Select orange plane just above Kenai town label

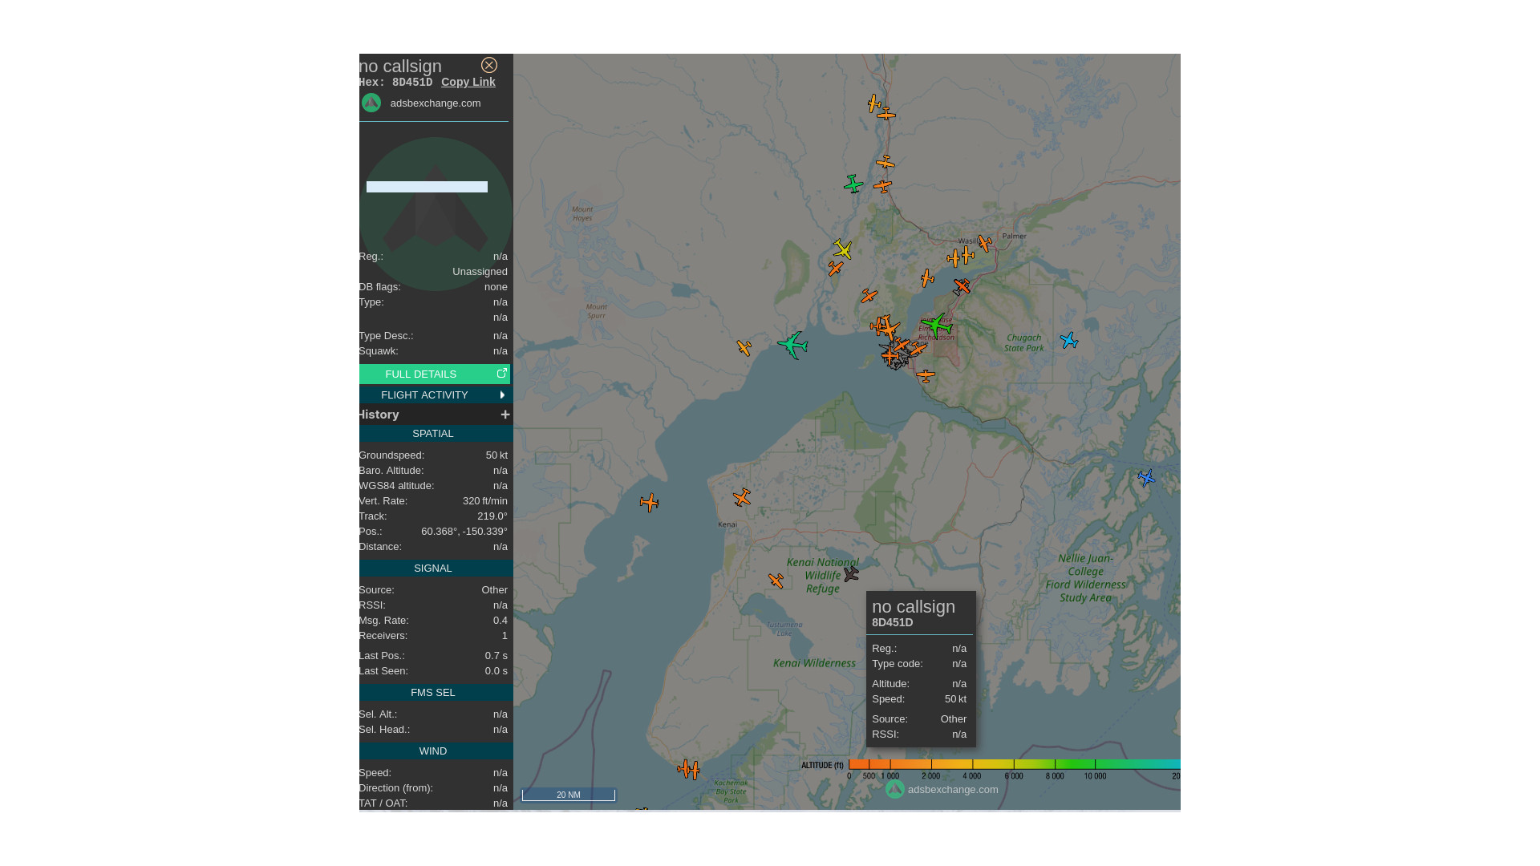(x=742, y=498)
